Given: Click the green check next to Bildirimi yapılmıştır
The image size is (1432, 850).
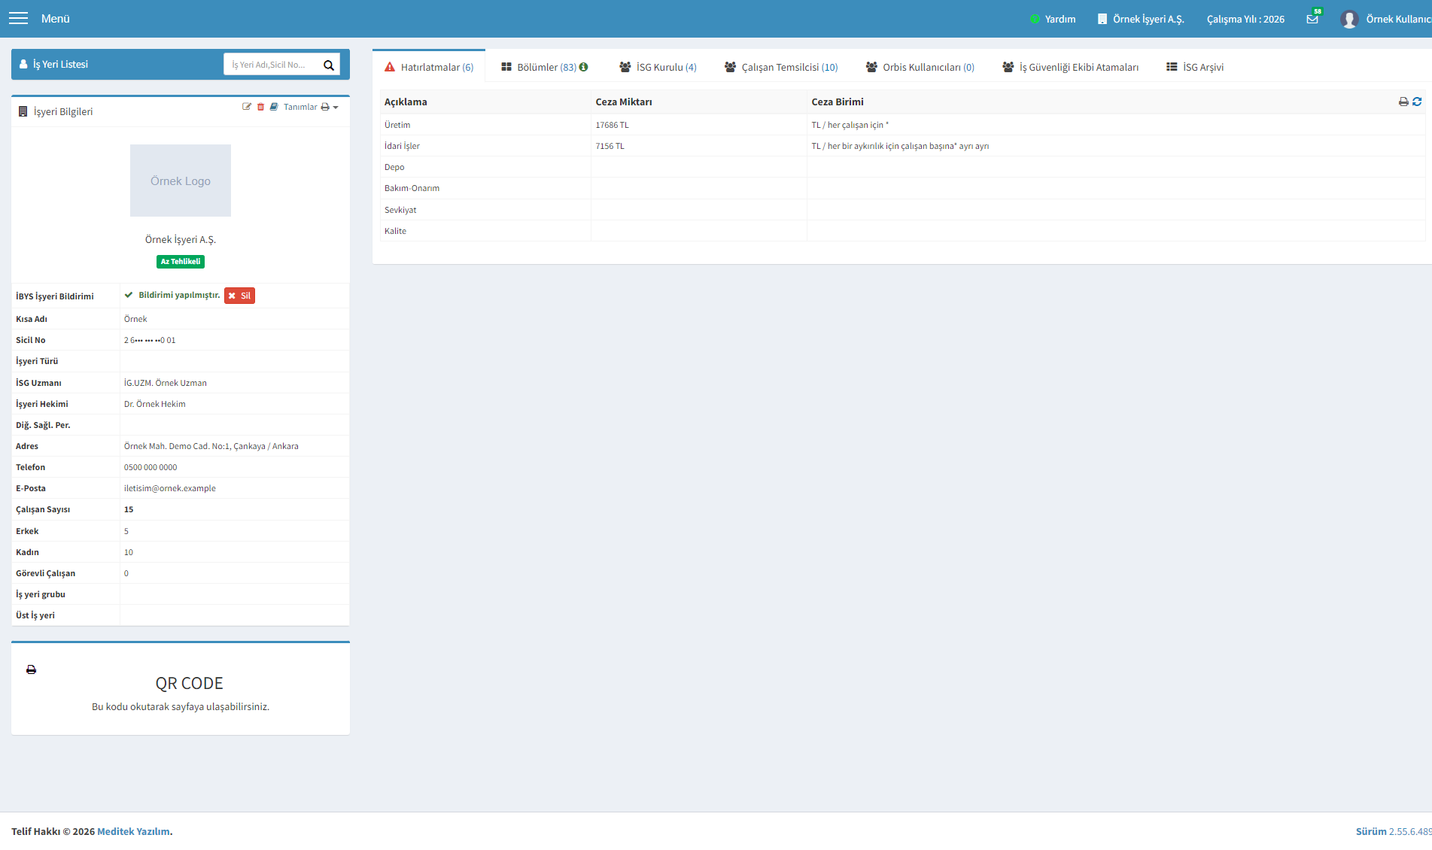Looking at the screenshot, I should 129,295.
